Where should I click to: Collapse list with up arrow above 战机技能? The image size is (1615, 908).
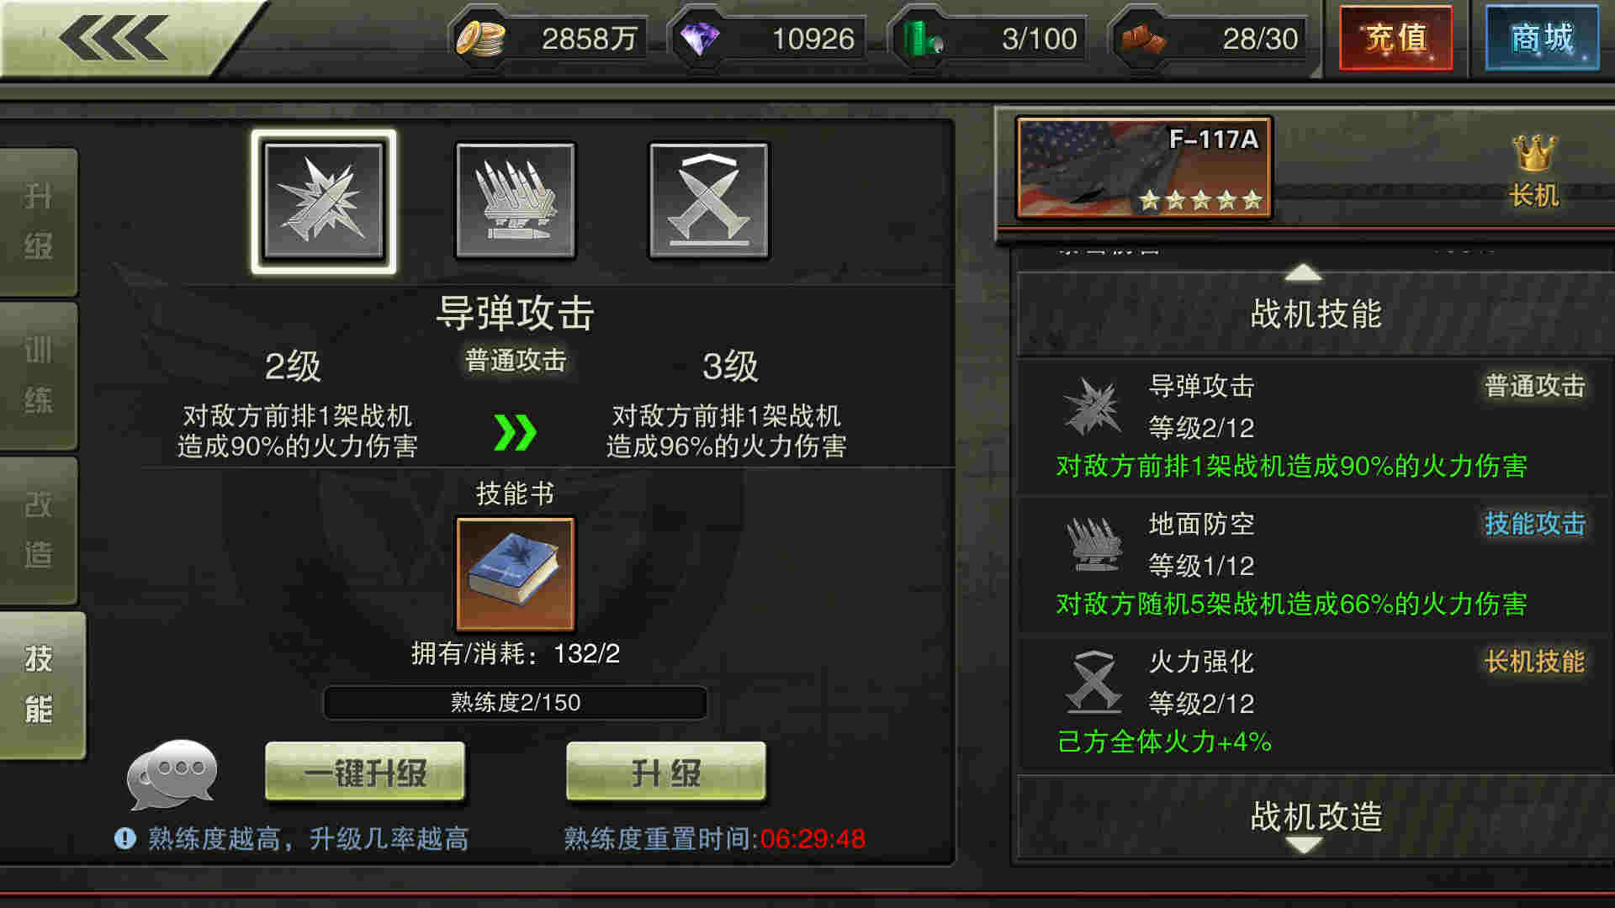coord(1304,272)
